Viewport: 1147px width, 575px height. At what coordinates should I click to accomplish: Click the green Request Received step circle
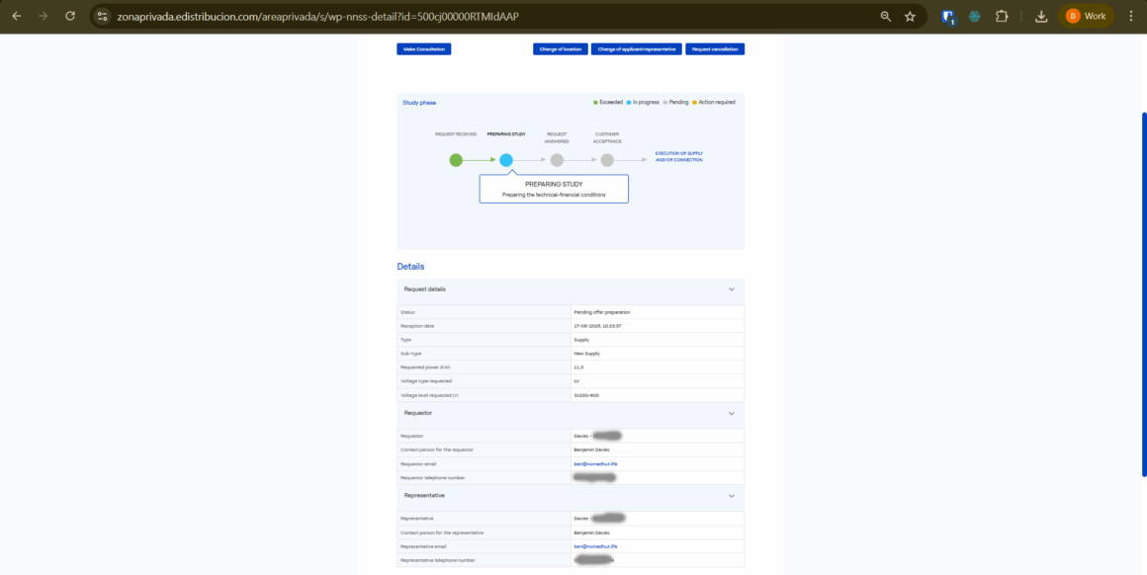click(x=456, y=159)
